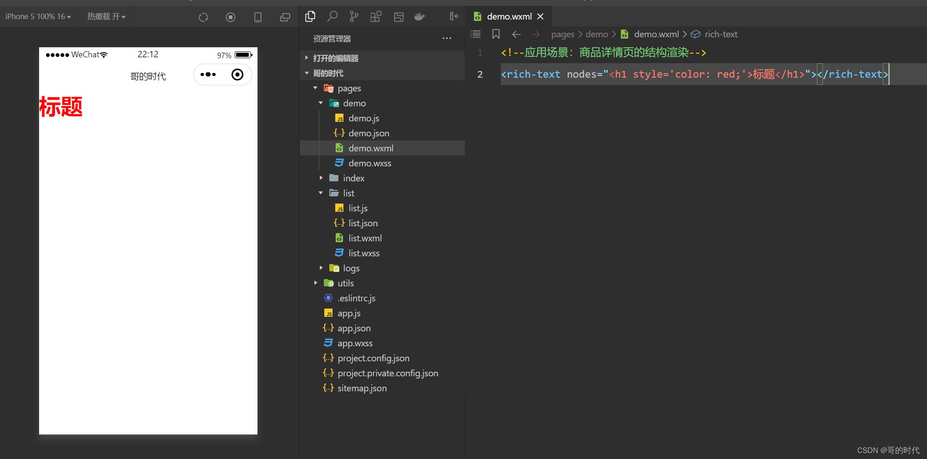The width and height of the screenshot is (927, 459).
Task: Click the phone device preview icon
Action: [258, 17]
